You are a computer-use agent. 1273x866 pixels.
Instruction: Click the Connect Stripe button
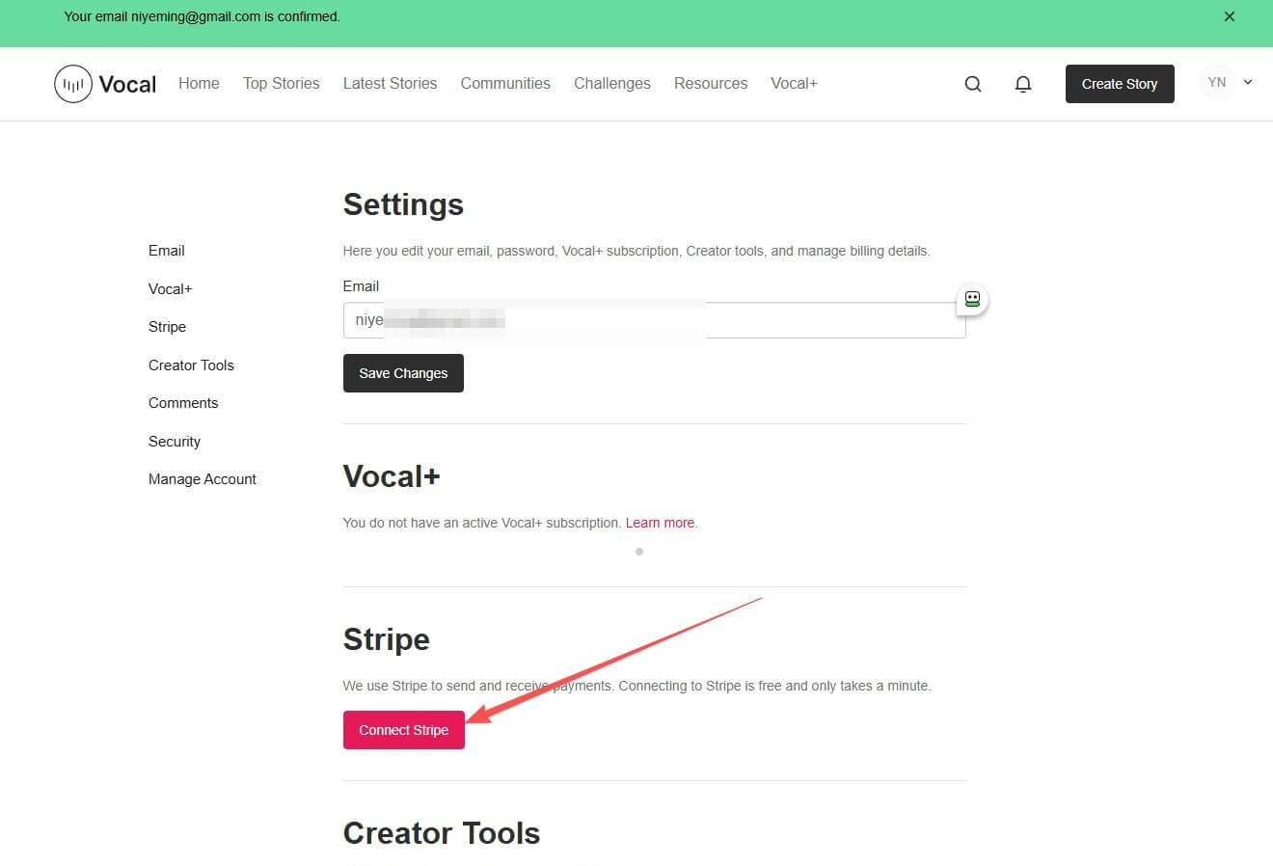click(404, 730)
